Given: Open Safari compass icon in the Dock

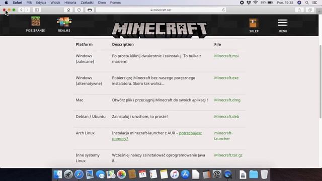Looking at the screenshot, I should click(79, 174).
